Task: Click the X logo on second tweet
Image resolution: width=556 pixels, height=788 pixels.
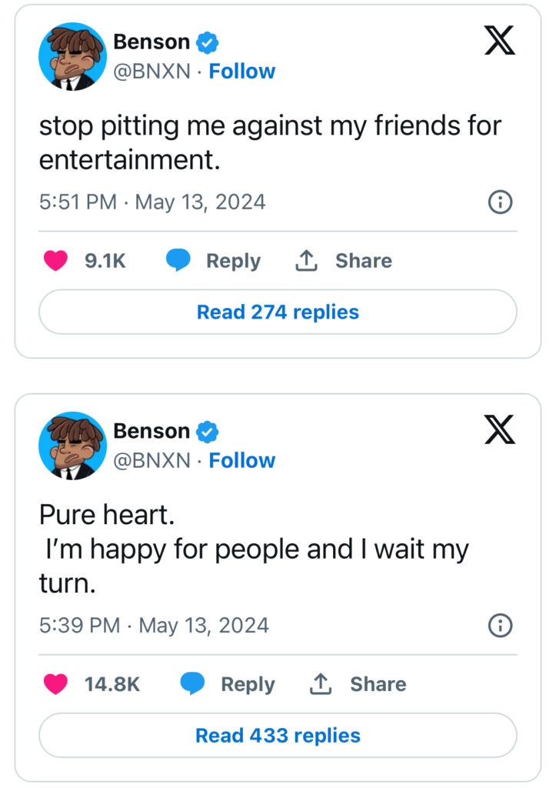Action: click(499, 429)
